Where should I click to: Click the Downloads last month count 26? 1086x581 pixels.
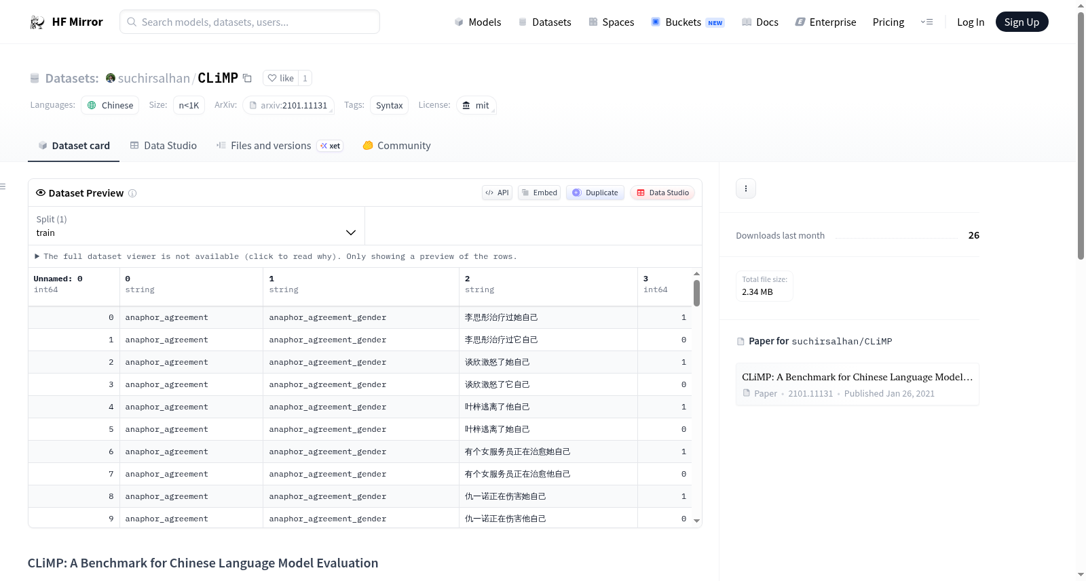tap(974, 235)
